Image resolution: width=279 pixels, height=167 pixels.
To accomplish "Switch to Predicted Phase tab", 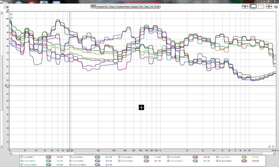I will 123,7.
